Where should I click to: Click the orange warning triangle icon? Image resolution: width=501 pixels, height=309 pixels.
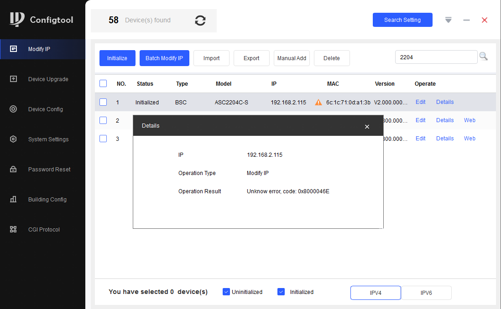click(318, 103)
